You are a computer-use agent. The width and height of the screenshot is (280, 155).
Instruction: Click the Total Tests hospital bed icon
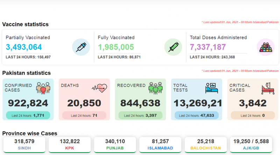tap(212, 88)
